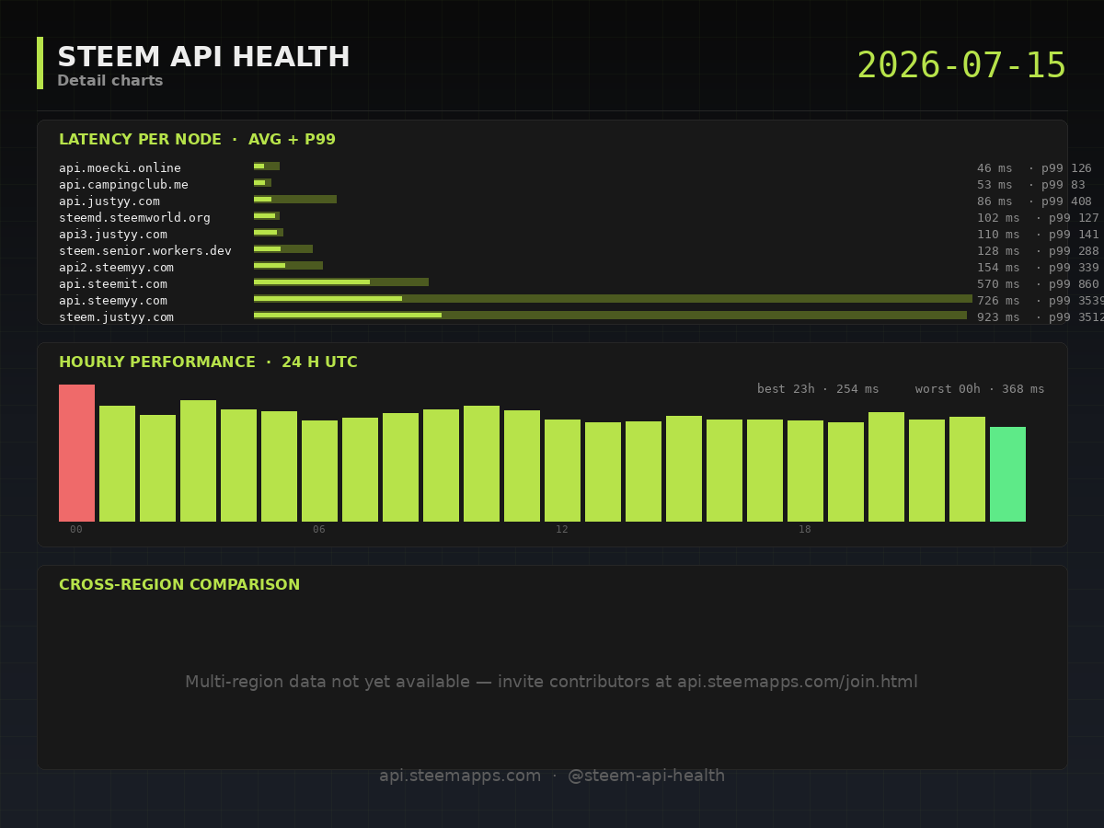Click node name api.moecki.online

120,168
